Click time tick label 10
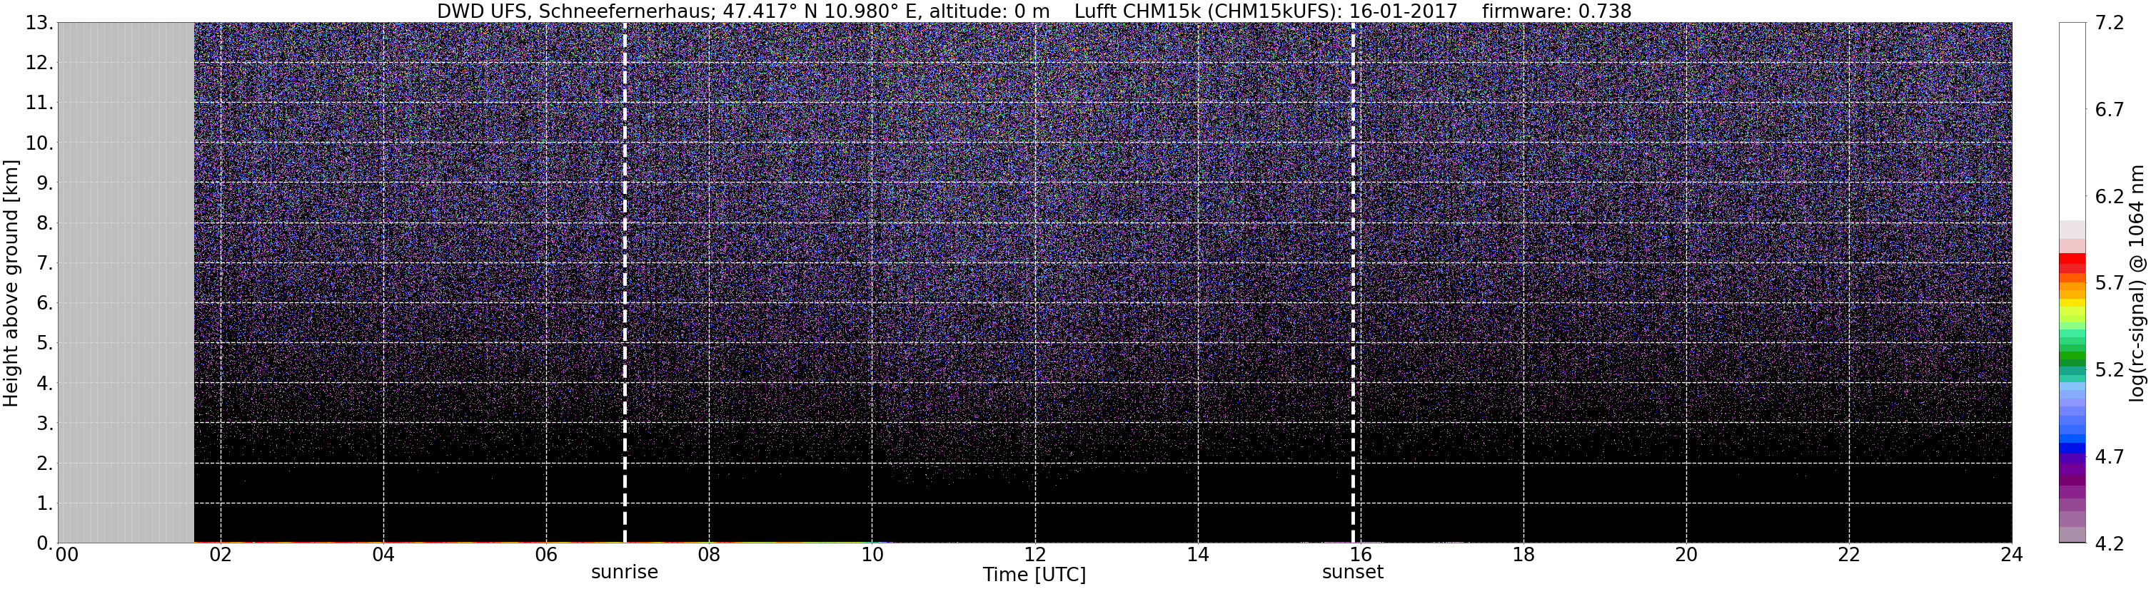The width and height of the screenshot is (2151, 589). [872, 555]
